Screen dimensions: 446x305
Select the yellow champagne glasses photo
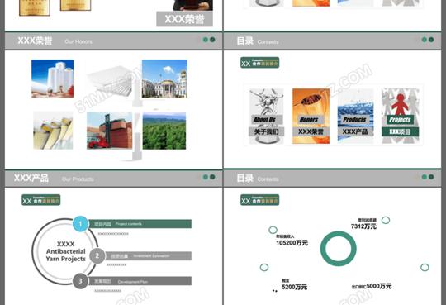pos(53,131)
